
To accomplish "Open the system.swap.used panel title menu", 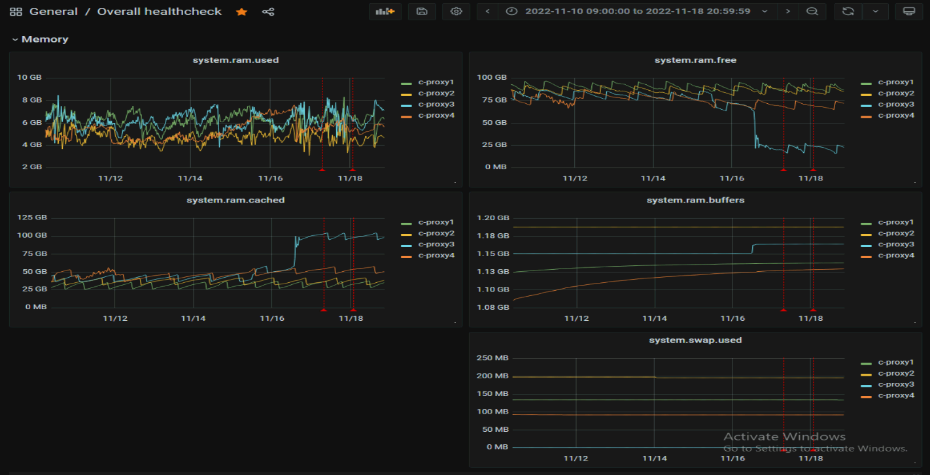I will [x=695, y=340].
